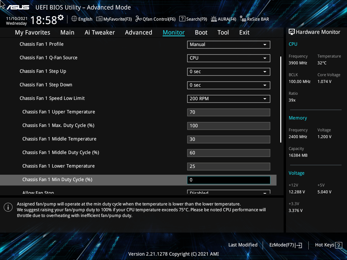Open the Chassis Fan 1 Profile dropdown
The width and height of the screenshot is (347, 260).
tap(229, 44)
